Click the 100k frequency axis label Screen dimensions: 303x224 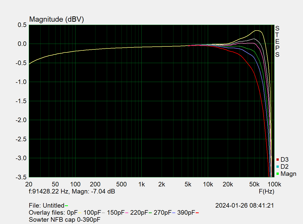[274, 184]
